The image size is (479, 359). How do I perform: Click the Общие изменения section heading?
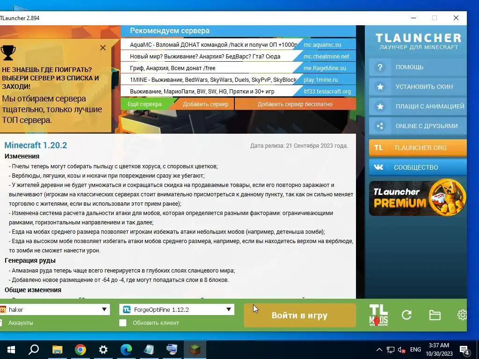[33, 290]
